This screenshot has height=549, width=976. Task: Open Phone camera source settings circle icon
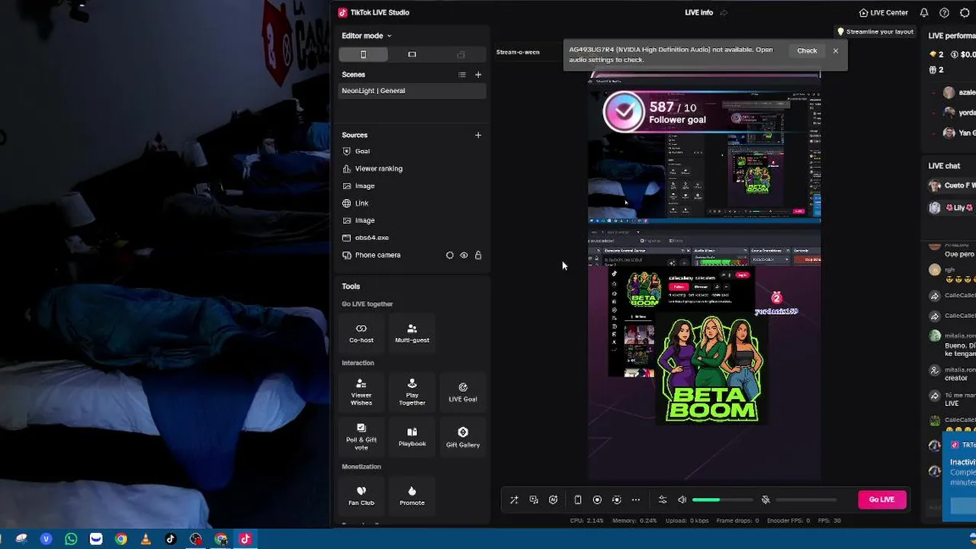click(450, 255)
